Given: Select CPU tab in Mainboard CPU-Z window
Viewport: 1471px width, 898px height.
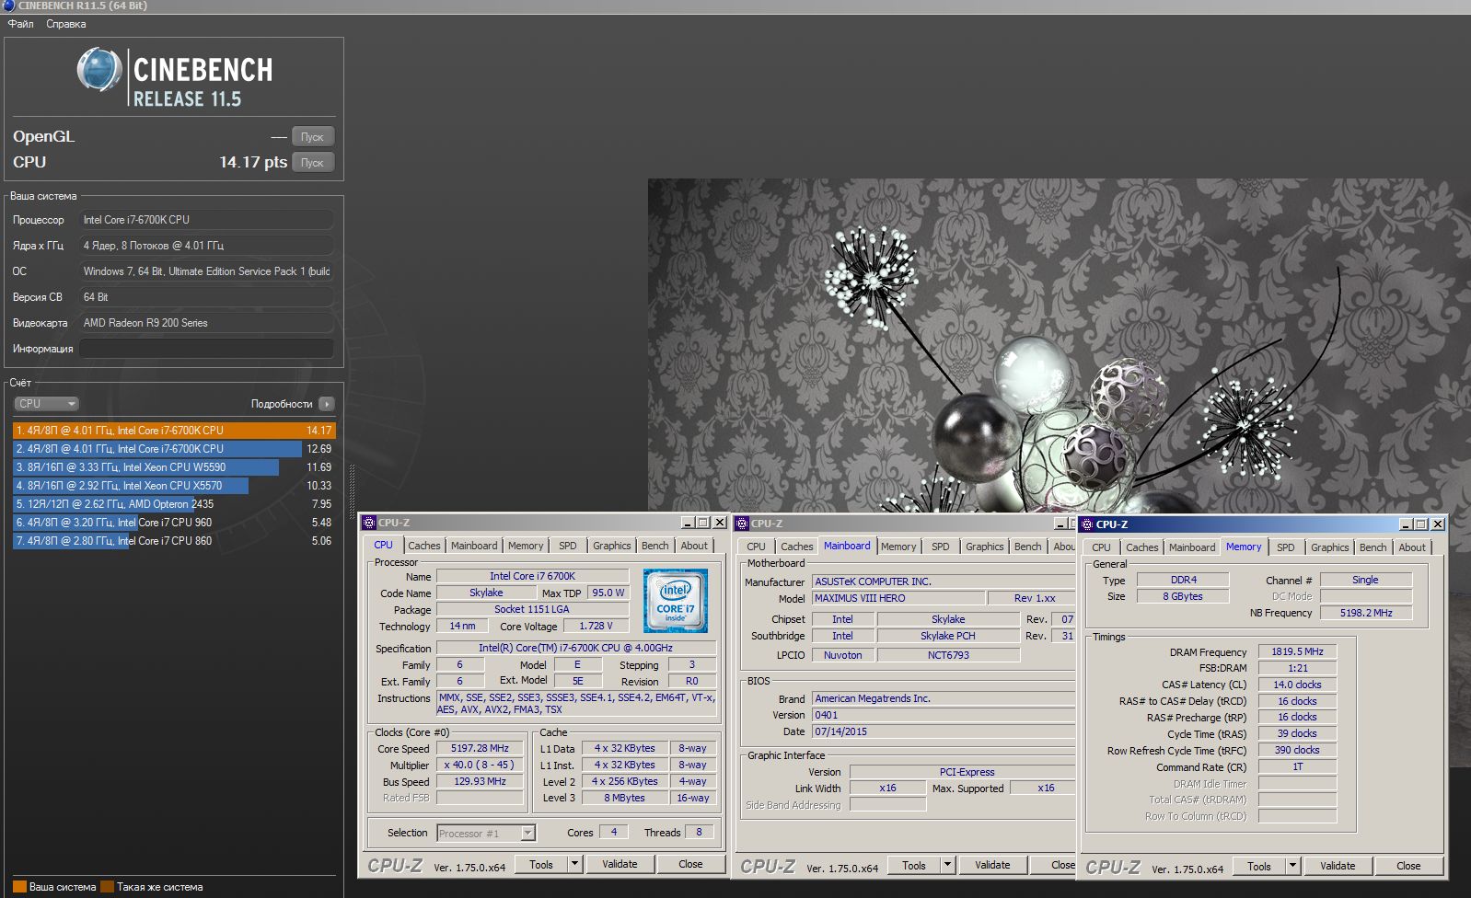Looking at the screenshot, I should [756, 547].
